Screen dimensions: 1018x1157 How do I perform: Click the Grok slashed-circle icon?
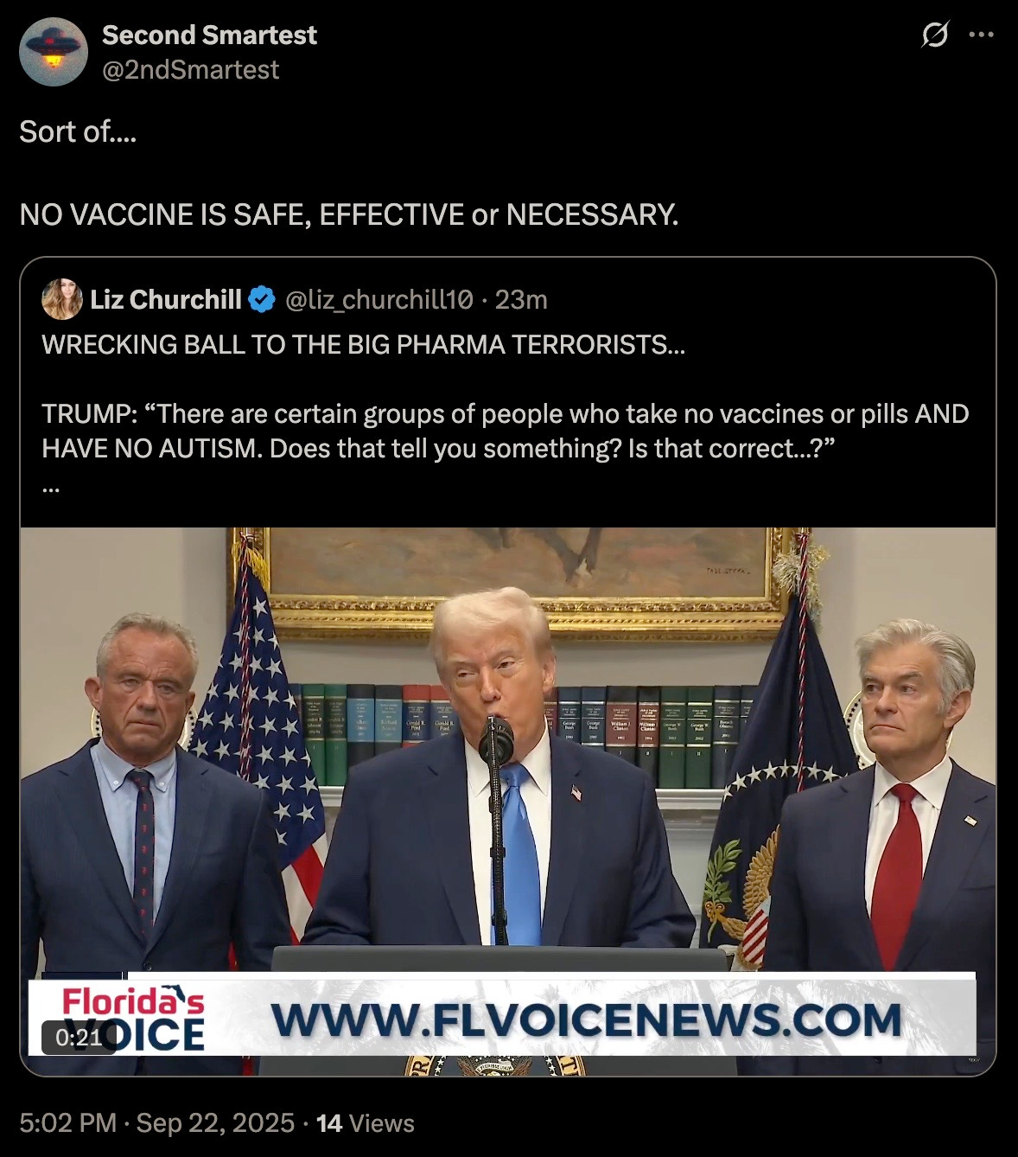[x=935, y=35]
